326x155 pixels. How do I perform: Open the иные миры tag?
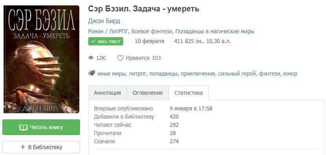tap(111, 74)
